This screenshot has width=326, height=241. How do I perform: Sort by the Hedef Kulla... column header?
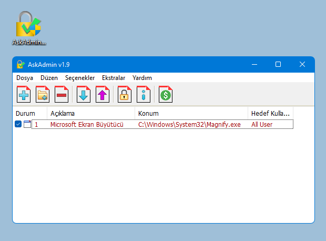tap(270, 114)
